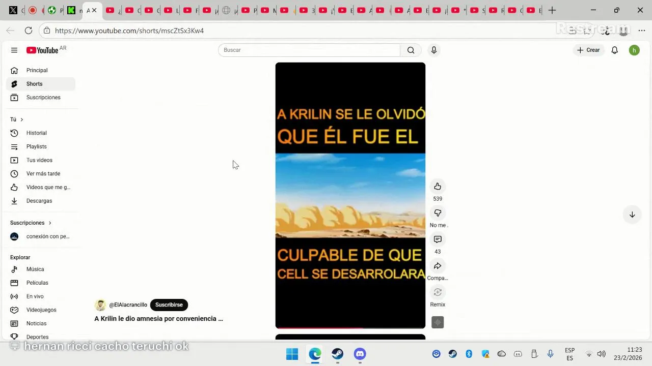Image resolution: width=652 pixels, height=366 pixels.
Task: Open clock and date 11:23
Action: click(628, 354)
